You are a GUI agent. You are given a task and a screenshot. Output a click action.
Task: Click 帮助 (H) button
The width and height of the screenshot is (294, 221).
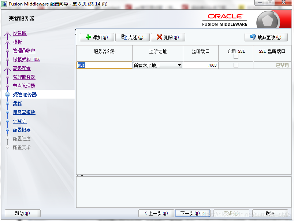pyautogui.click(x=22, y=213)
